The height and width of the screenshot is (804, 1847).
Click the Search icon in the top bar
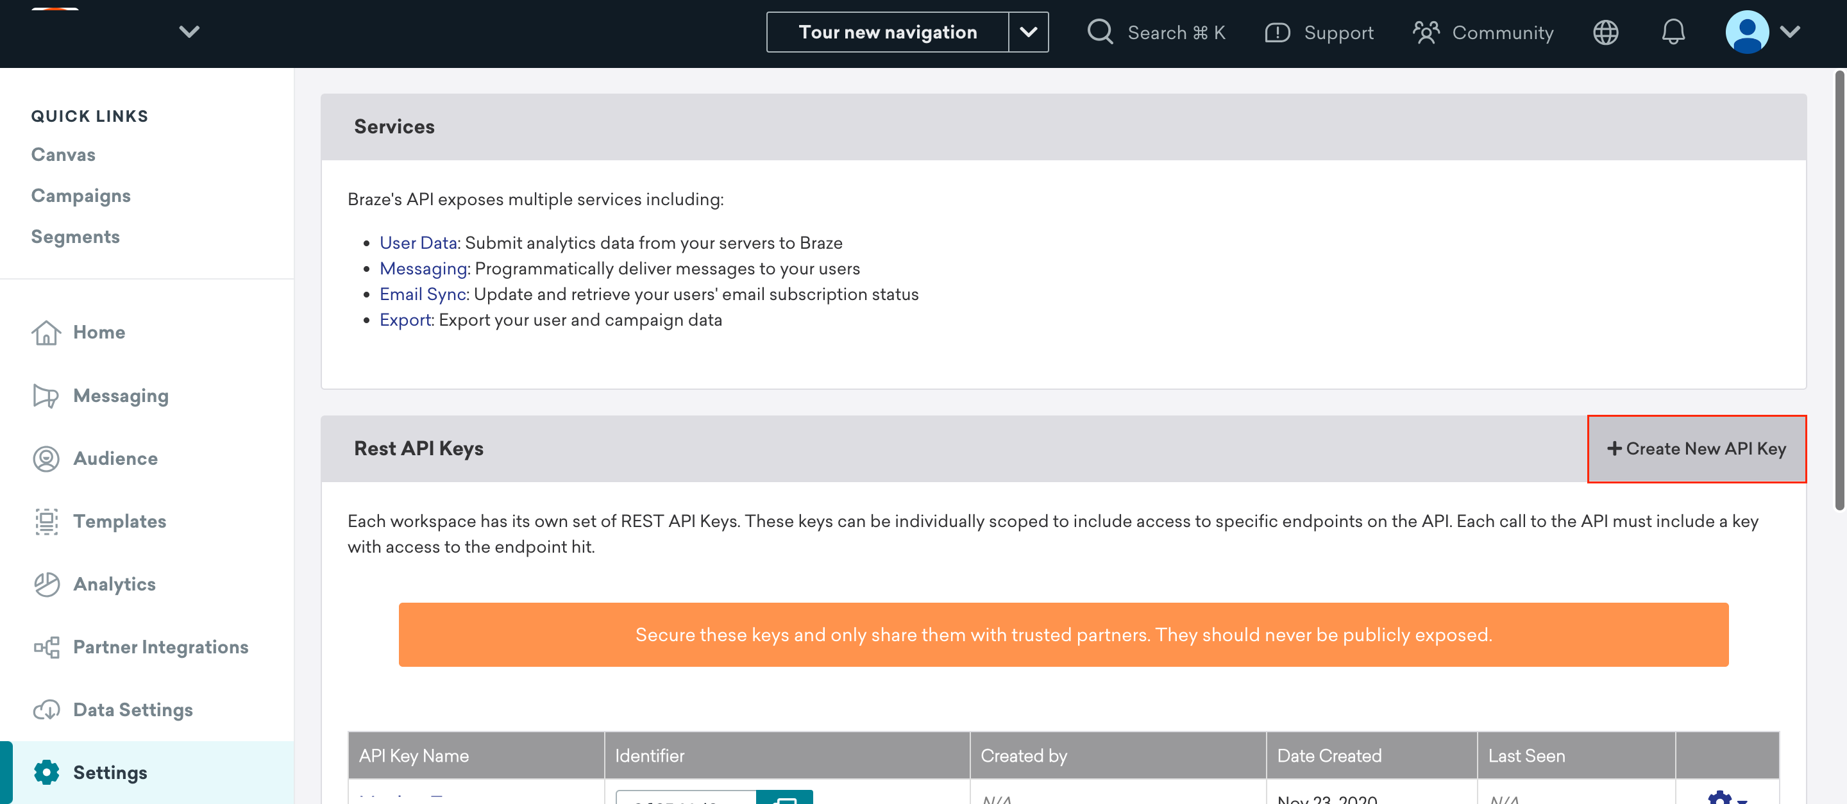pos(1099,32)
